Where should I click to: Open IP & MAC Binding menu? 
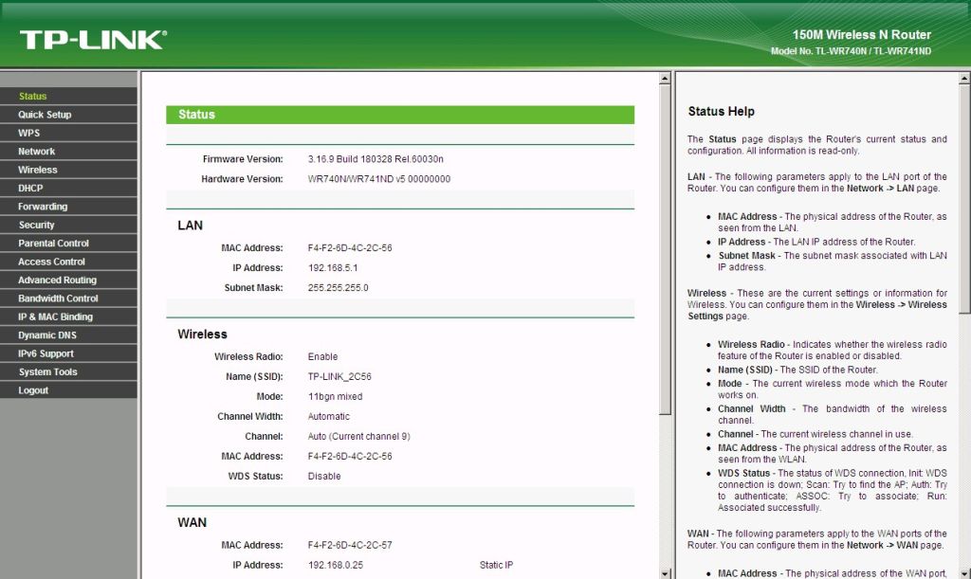(68, 317)
